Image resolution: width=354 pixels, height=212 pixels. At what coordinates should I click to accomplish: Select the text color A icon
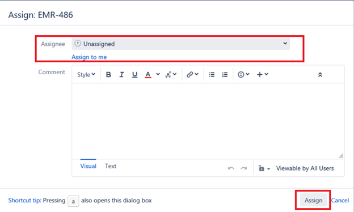click(148, 75)
